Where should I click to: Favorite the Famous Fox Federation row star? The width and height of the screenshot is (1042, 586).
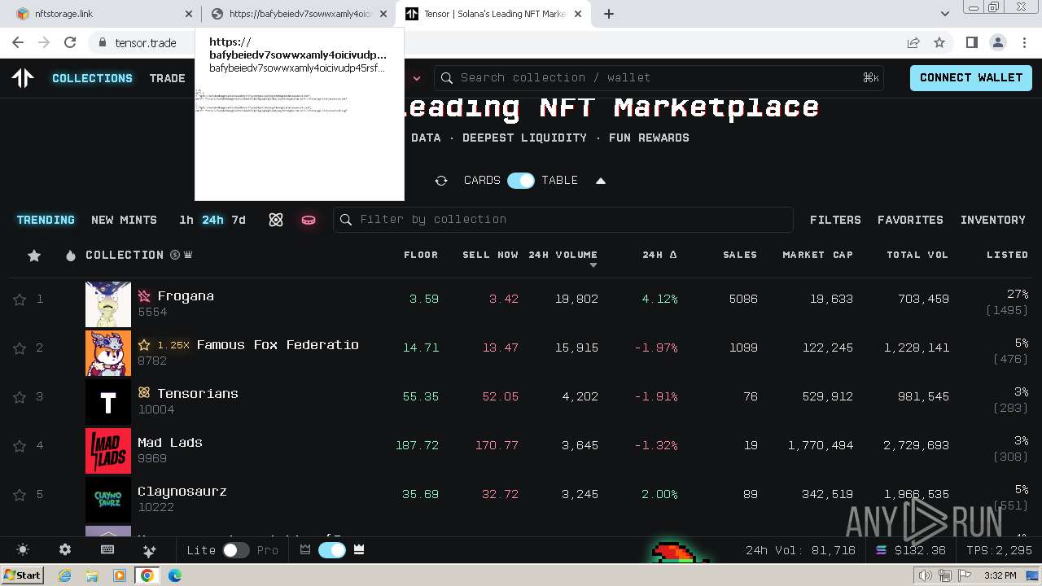pyautogui.click(x=20, y=348)
